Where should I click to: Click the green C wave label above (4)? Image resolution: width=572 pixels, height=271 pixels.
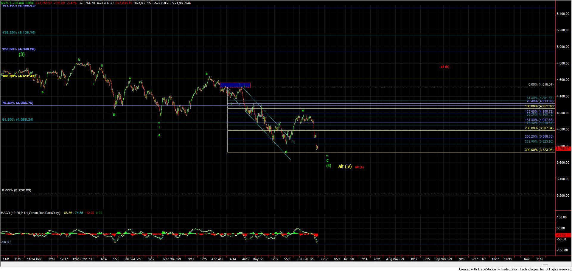pyautogui.click(x=327, y=160)
